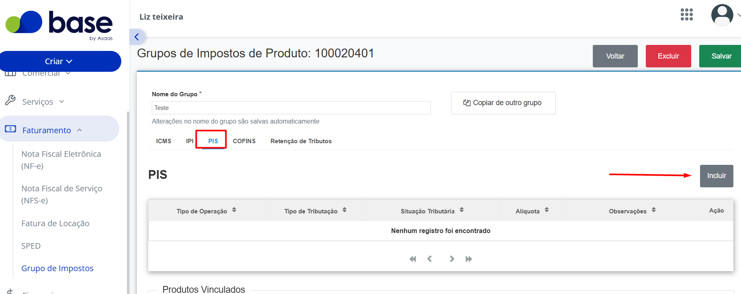Expand the Serviços menu
Screen dimensions: 741x294
[x=43, y=101]
